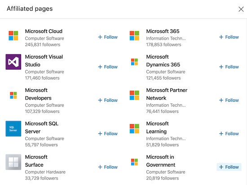Select the '107,329 followers' text
The height and width of the screenshot is (185, 247).
click(x=42, y=112)
